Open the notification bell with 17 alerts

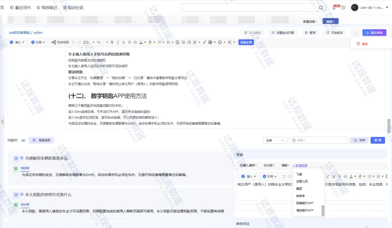click(x=334, y=7)
